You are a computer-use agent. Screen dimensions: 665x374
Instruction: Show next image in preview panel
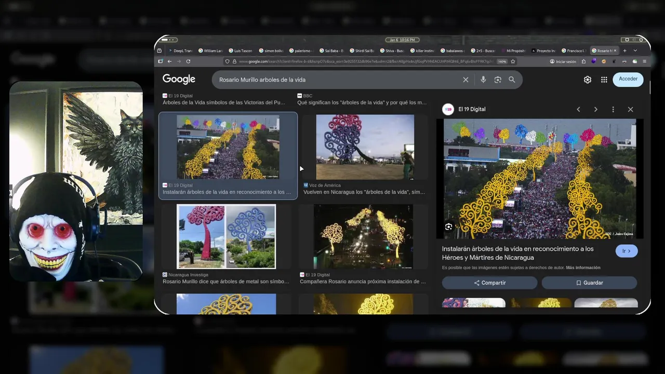[595, 109]
